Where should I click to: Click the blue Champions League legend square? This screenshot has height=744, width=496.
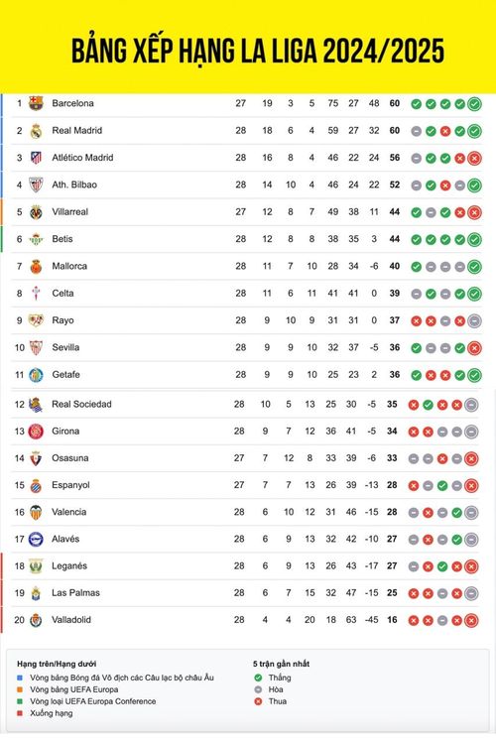click(x=20, y=679)
